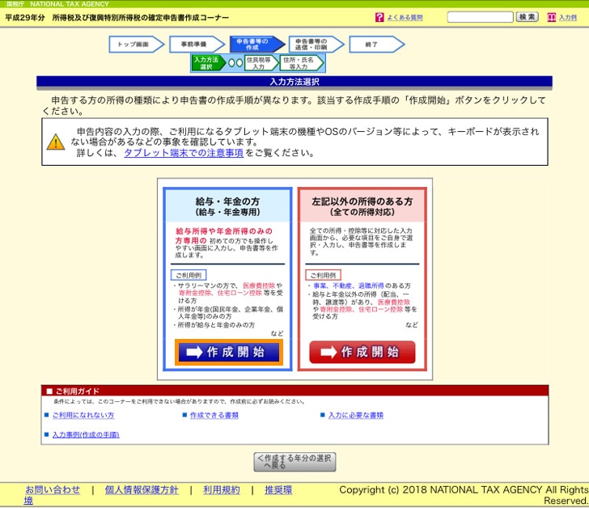Click the yellow warning triangle icon
589x508 pixels.
pyautogui.click(x=55, y=142)
